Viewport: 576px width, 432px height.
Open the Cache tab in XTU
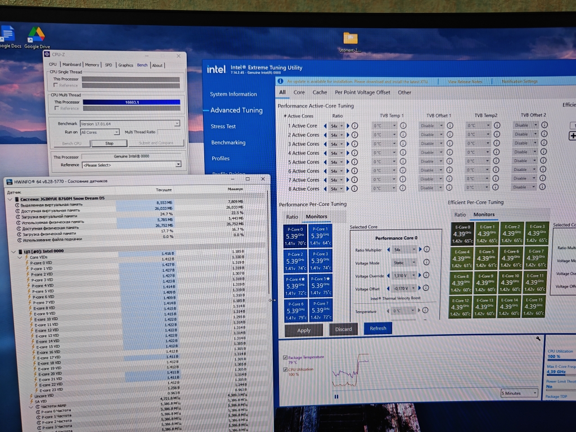click(x=319, y=93)
